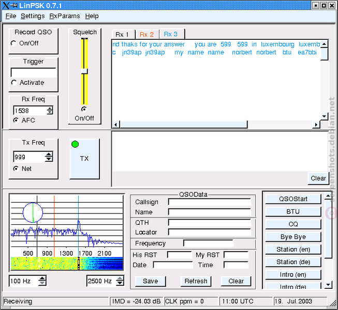Click the My RST input field

coord(236,255)
